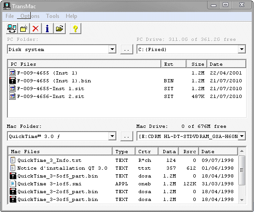Click PC folder parent directory '..' button

(127, 49)
